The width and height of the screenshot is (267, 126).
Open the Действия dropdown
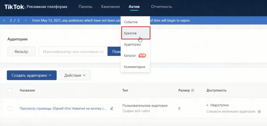[75, 75]
